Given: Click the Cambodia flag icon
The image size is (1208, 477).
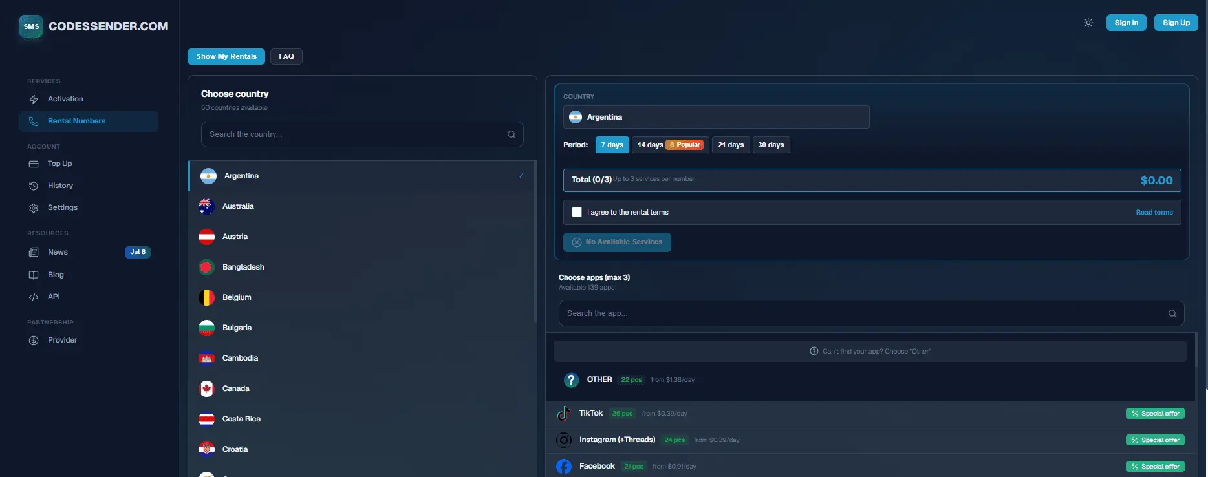Looking at the screenshot, I should [x=206, y=358].
